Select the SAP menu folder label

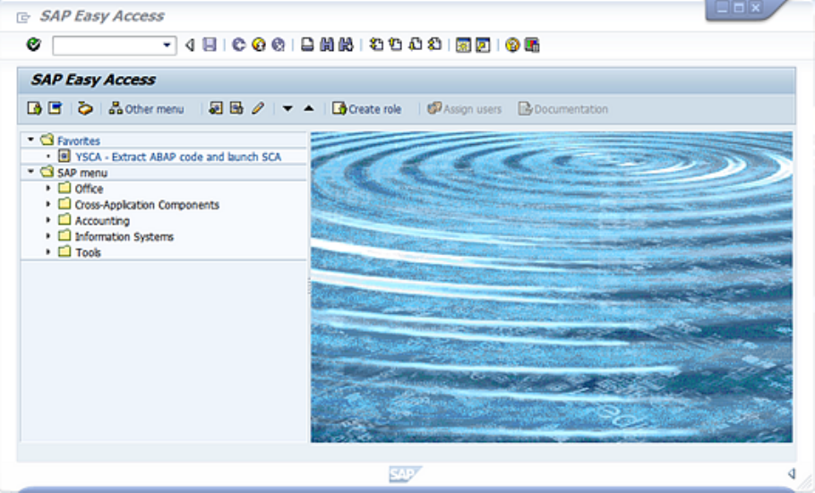tap(82, 173)
